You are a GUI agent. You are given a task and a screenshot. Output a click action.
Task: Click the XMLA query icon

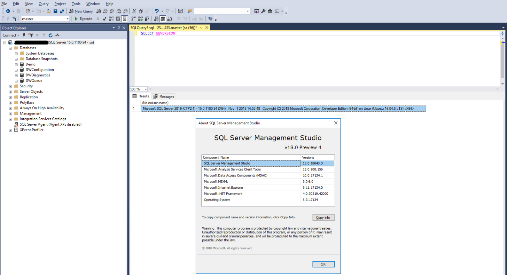[x=119, y=11]
